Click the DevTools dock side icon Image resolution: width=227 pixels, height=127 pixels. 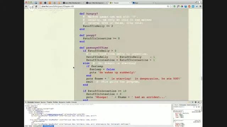(199, 102)
